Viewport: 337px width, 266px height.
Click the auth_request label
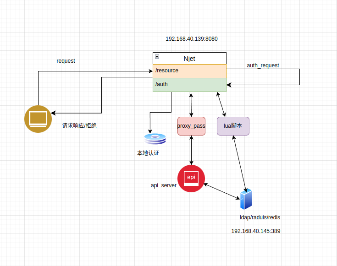coord(263,65)
